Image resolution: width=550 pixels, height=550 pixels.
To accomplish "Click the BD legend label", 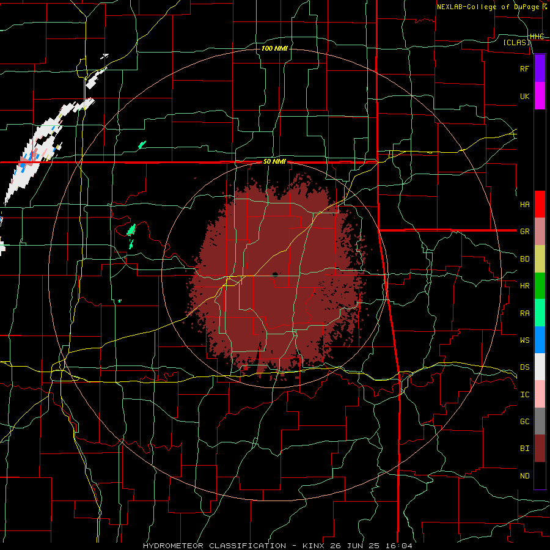I will tap(524, 259).
